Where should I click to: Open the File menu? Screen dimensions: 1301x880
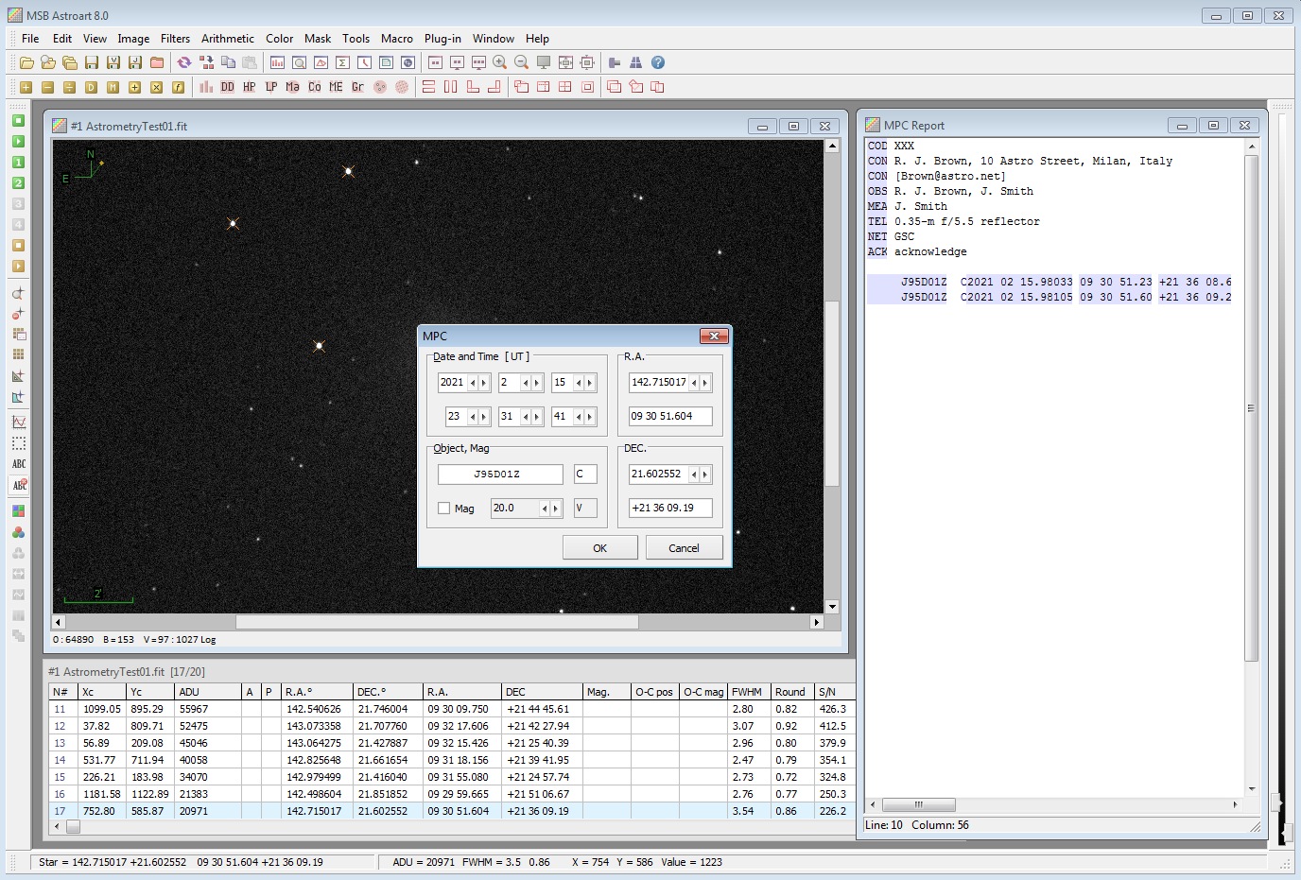tap(30, 39)
